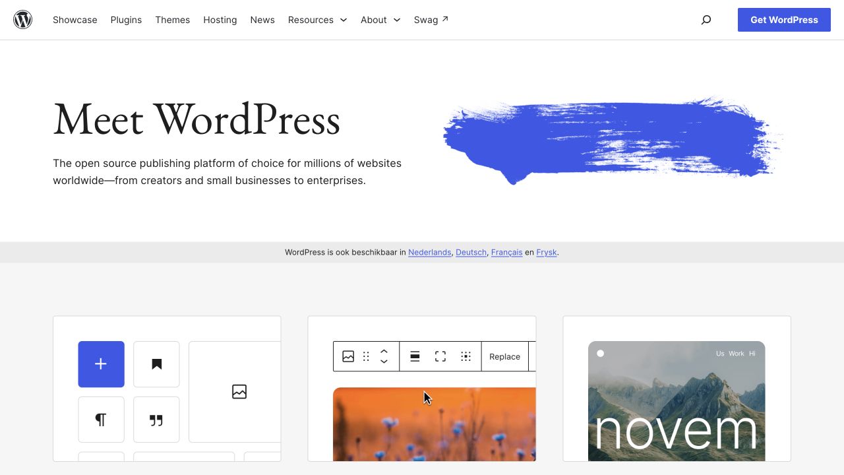844x475 pixels.
Task: Click the full-size corners icon in toolbar
Action: [440, 357]
